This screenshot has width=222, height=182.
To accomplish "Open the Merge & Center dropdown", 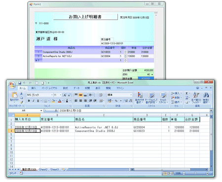I will tap(104, 101).
